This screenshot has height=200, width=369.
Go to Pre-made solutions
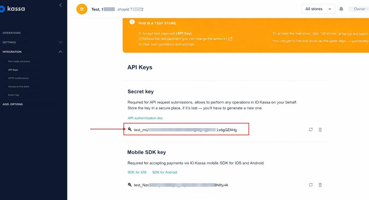click(x=19, y=61)
